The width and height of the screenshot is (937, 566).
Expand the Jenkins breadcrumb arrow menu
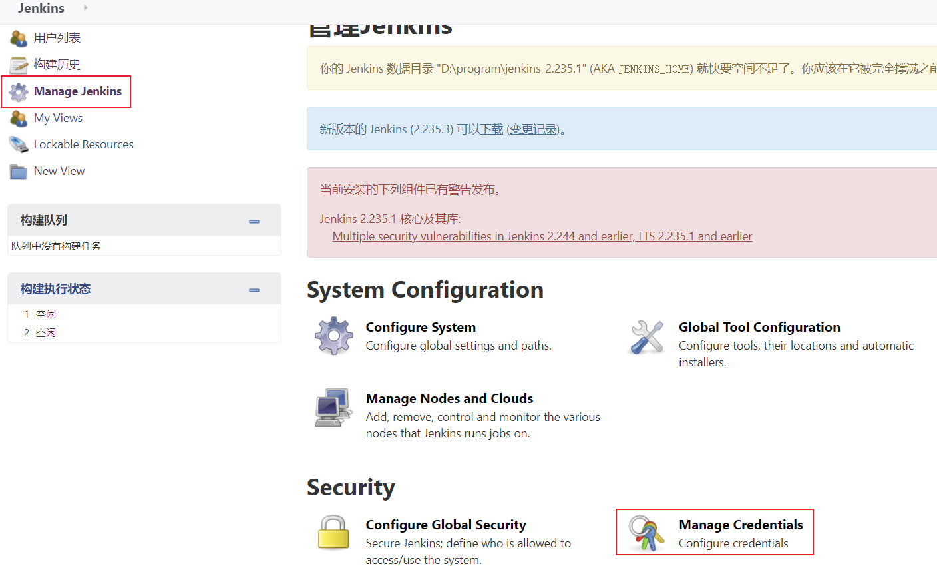pos(85,8)
